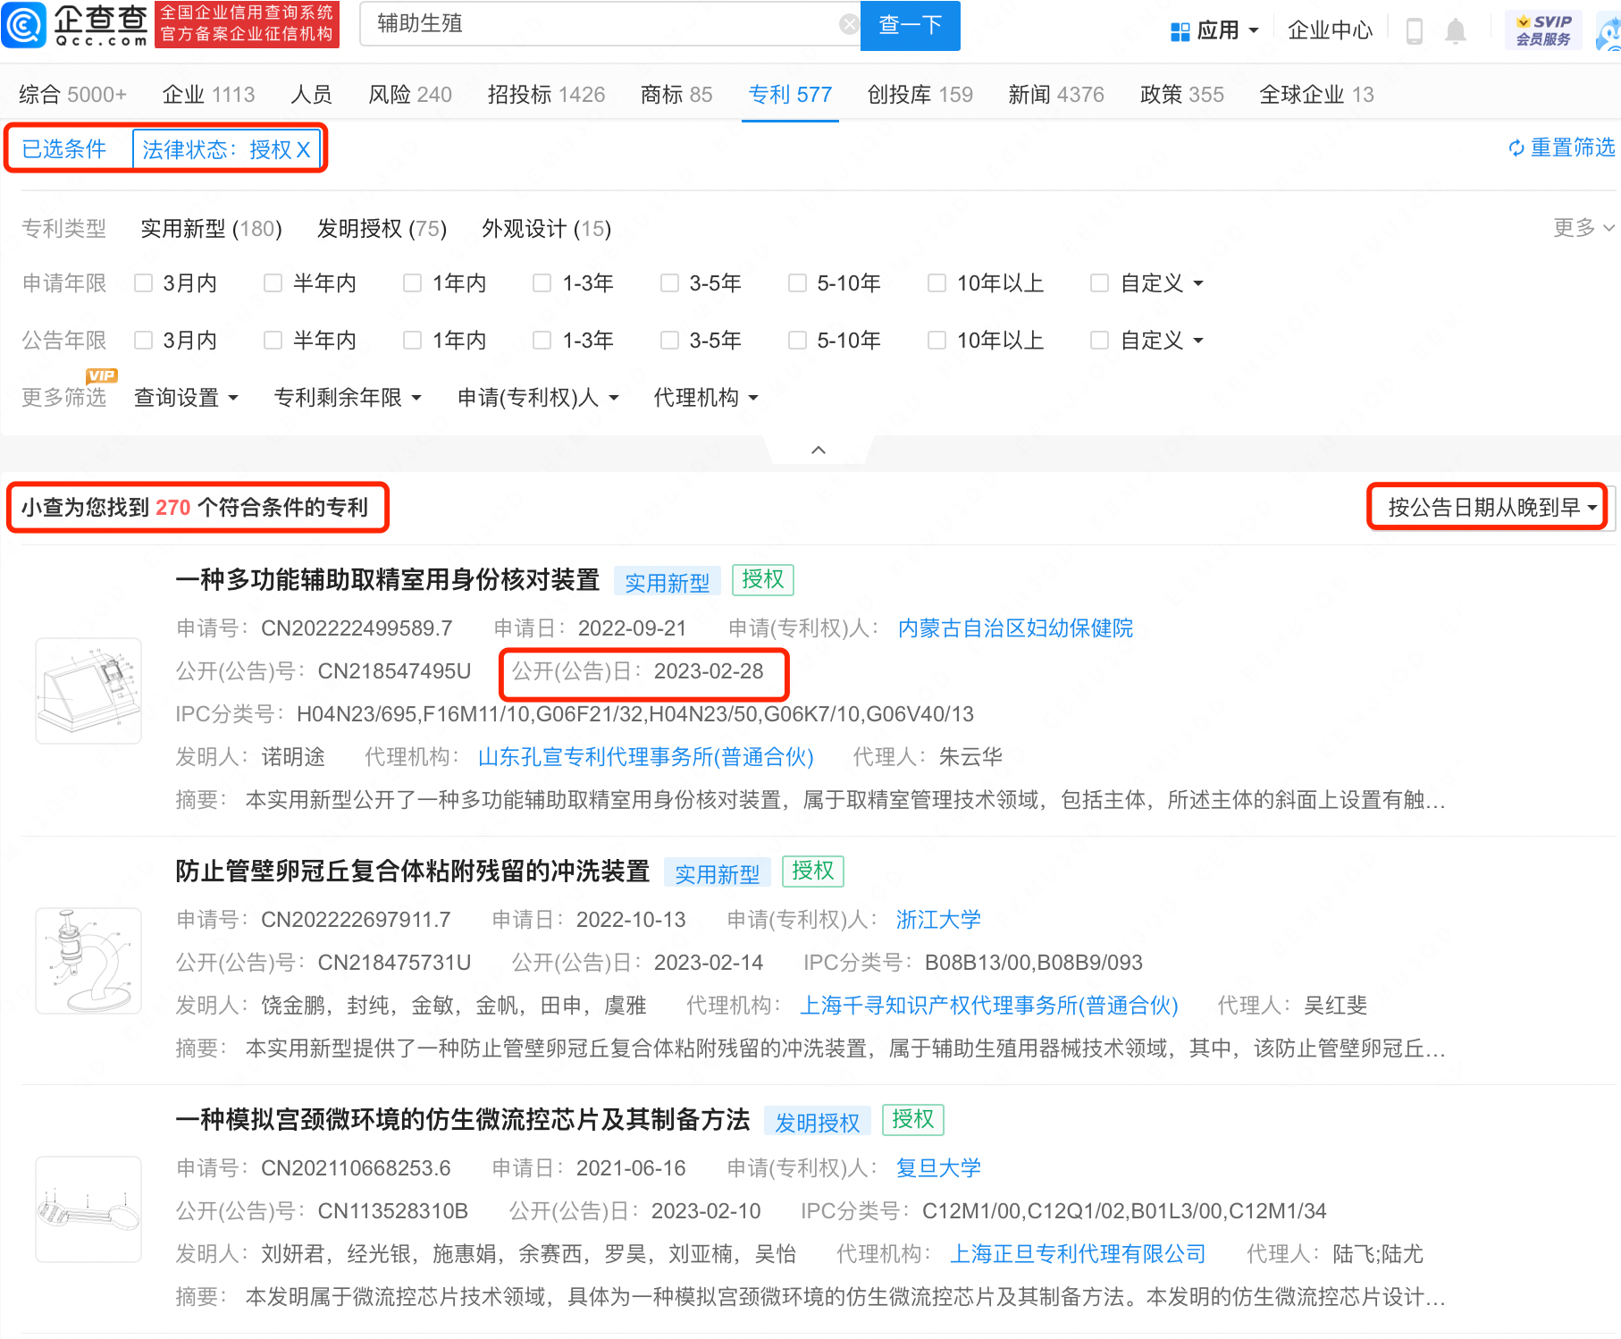
Task: Switch to 企业 1113 tab
Action: (208, 95)
